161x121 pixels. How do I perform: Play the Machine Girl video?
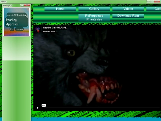(38, 108)
